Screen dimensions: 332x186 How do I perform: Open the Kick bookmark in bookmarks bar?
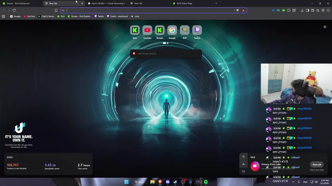point(61,16)
